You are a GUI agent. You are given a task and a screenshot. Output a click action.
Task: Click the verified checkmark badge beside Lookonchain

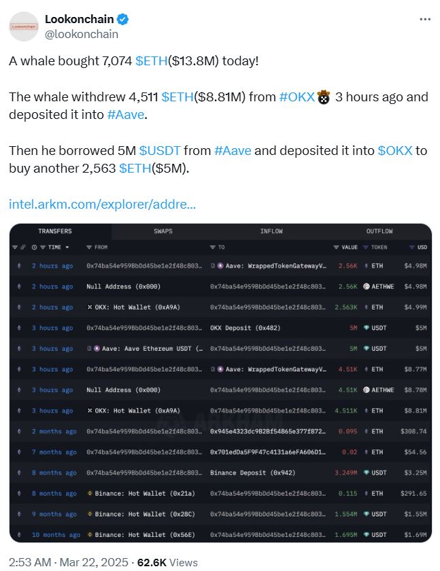(121, 19)
